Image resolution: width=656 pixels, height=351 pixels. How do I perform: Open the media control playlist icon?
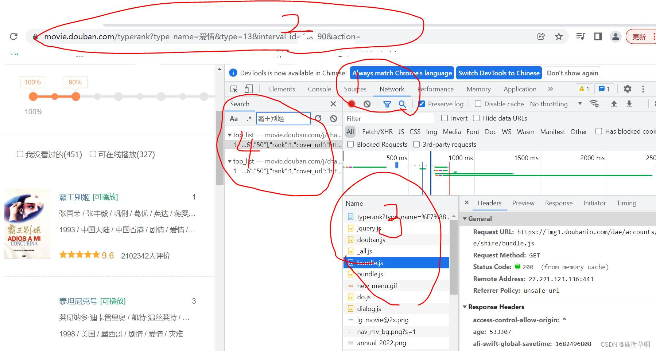tap(581, 36)
